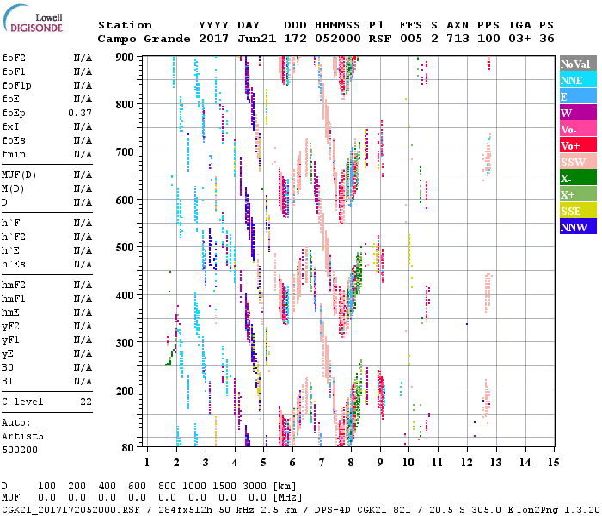Click the foEp value 0.37
The image size is (602, 516).
80,114
